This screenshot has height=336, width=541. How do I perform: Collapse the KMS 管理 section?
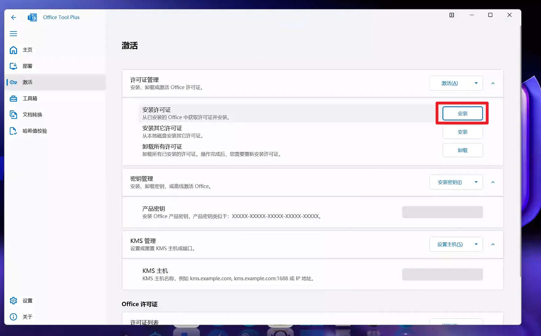pos(493,244)
